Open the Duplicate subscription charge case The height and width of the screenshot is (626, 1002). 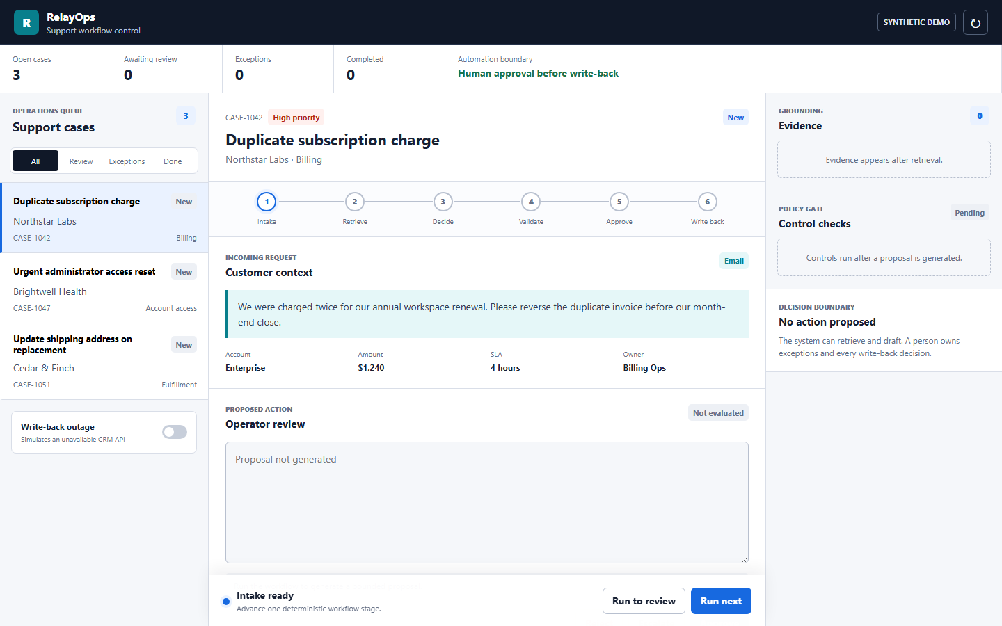[x=104, y=218]
